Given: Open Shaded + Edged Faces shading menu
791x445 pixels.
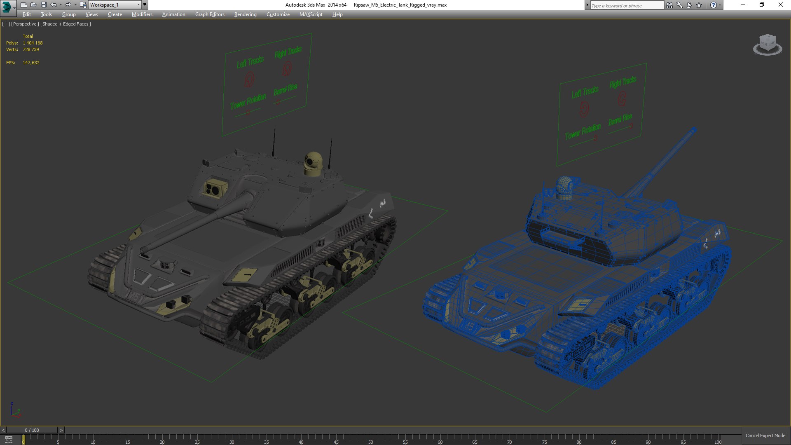Looking at the screenshot, I should 66,24.
